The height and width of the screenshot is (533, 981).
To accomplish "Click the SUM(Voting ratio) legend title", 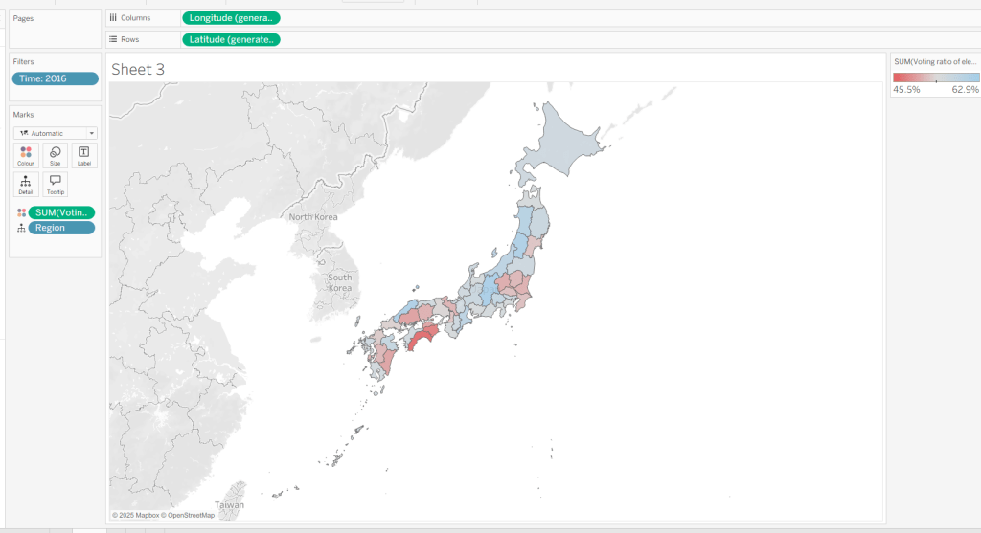I will [x=934, y=61].
